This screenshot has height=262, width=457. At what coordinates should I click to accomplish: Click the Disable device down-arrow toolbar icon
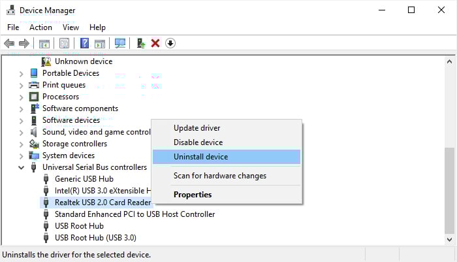170,44
